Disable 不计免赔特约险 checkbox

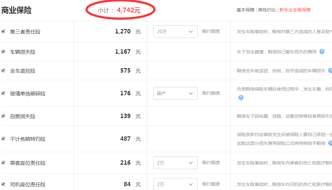[3, 139]
